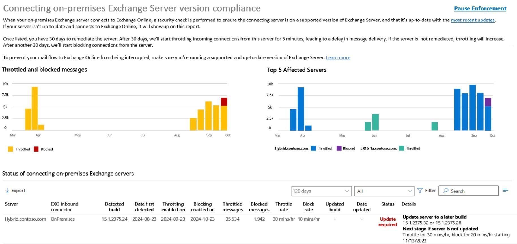This screenshot has height=244, width=517.
Task: Expand the 120 days time range dropdown
Action: tap(322, 191)
